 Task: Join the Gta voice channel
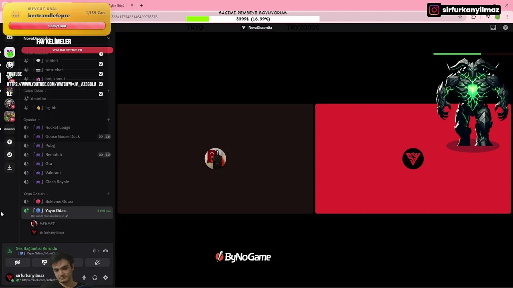(67, 164)
